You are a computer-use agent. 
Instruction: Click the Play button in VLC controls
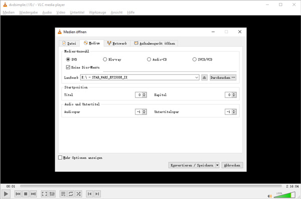click(6, 194)
